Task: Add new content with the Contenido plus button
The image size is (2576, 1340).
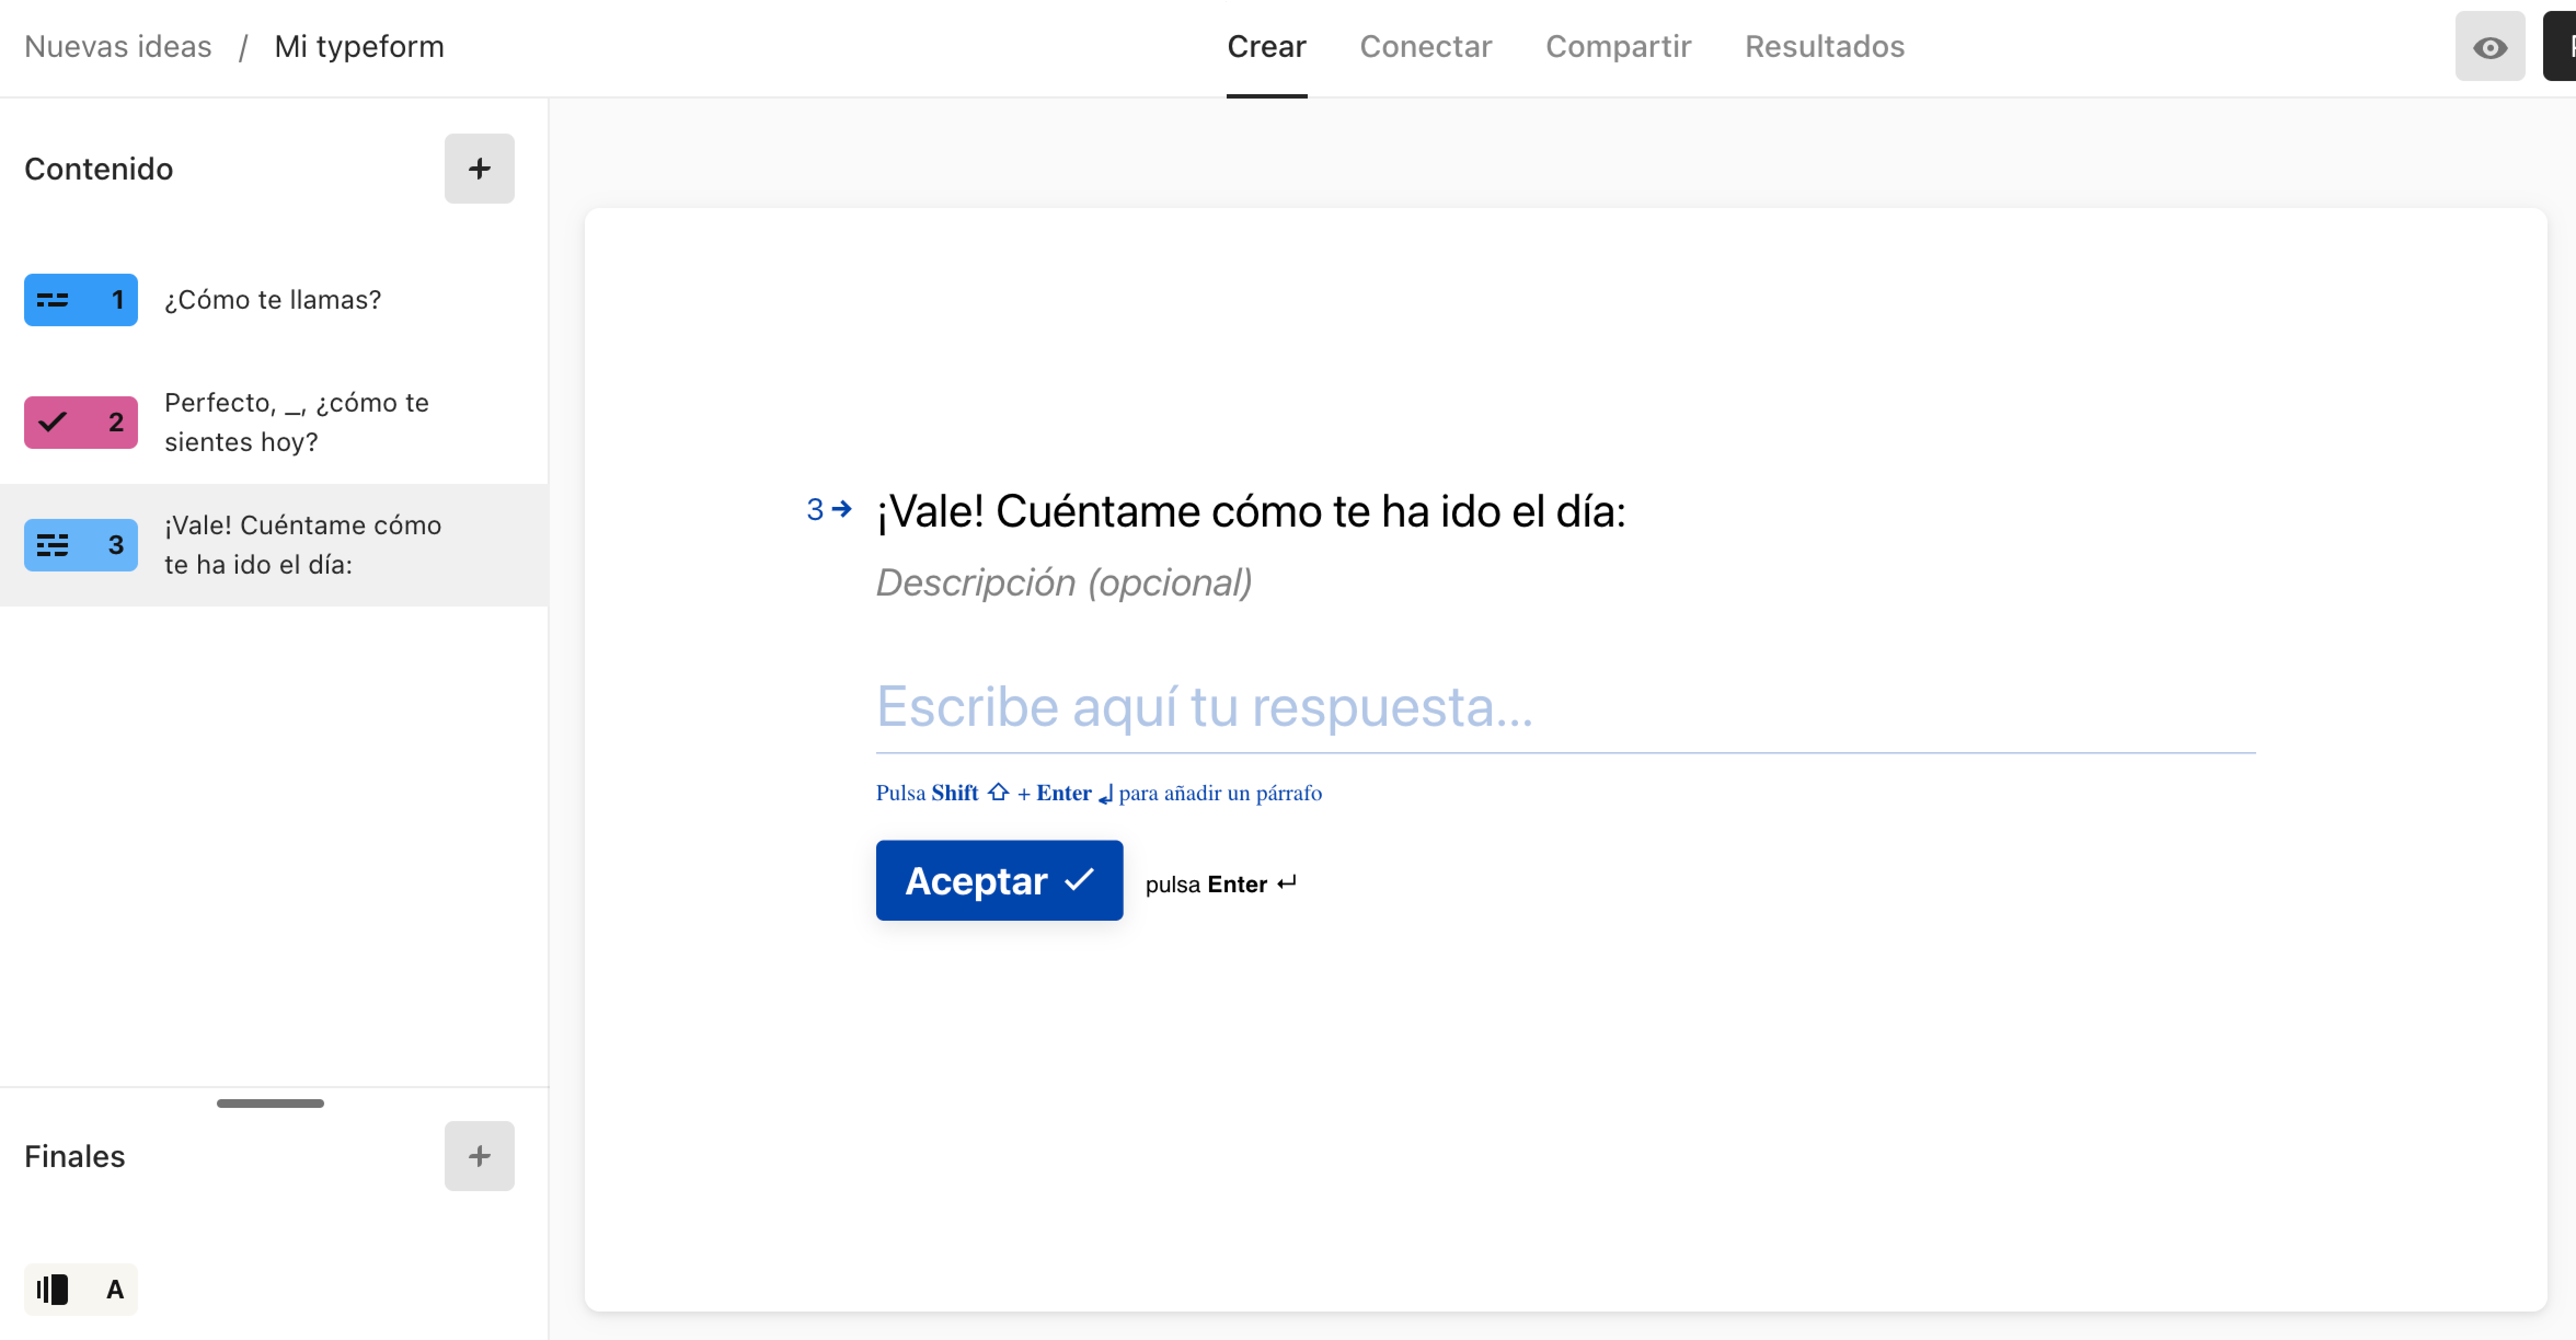Action: coord(479,169)
